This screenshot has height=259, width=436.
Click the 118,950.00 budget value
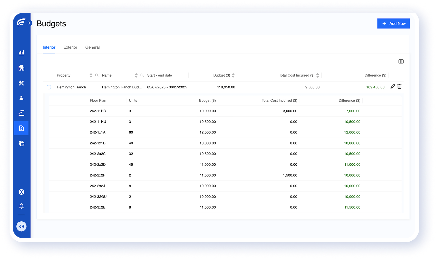click(226, 87)
